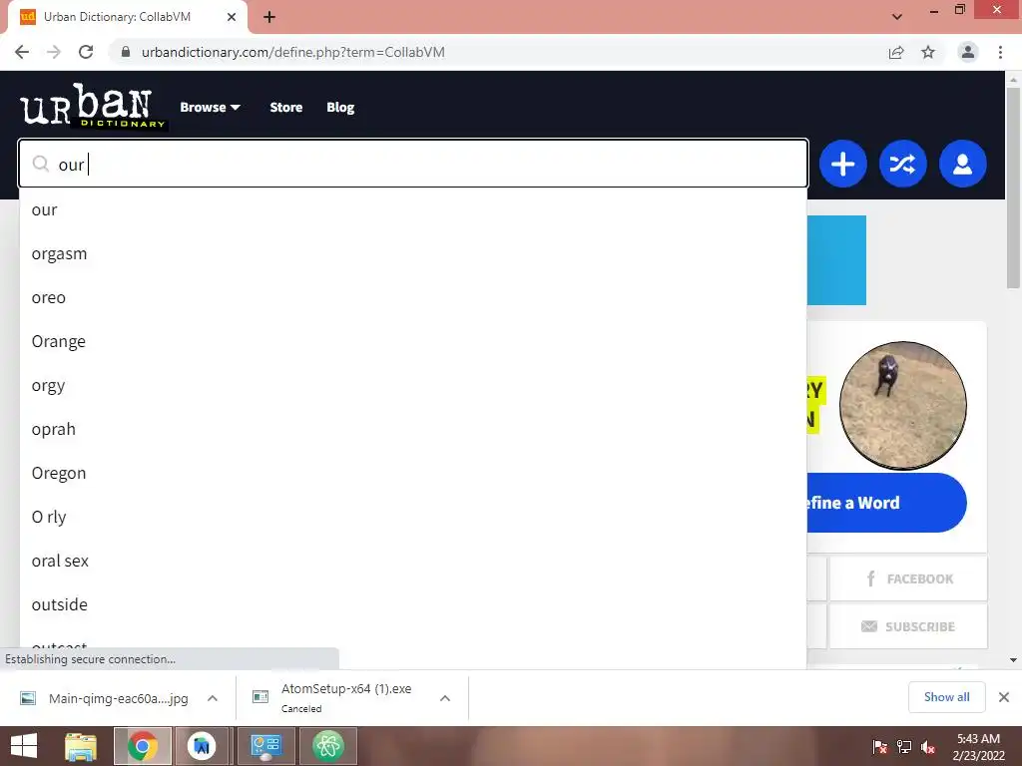Click the scrollbar down arrow
1022x766 pixels.
(x=1013, y=660)
